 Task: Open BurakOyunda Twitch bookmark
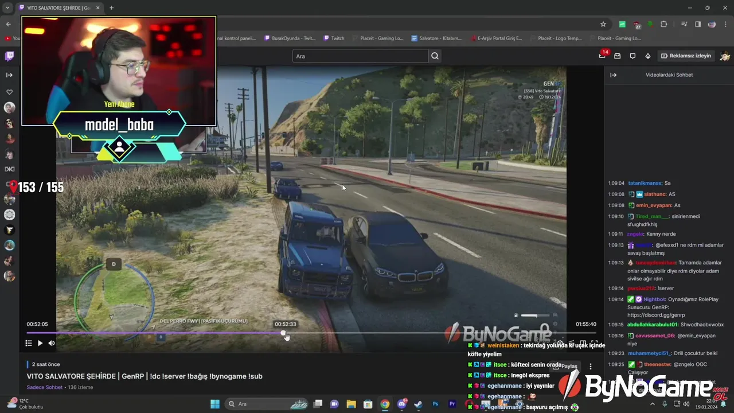(290, 38)
